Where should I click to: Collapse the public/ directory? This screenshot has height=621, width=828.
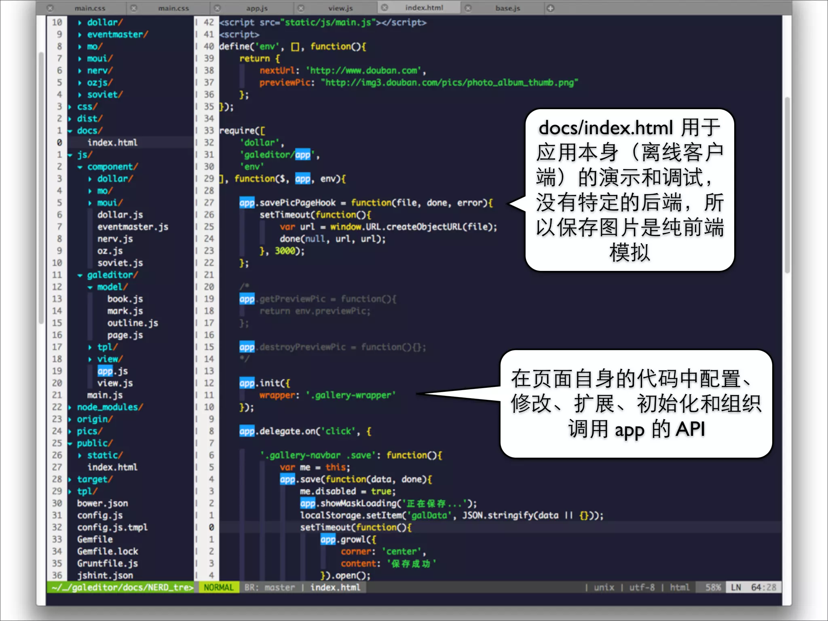pos(70,444)
